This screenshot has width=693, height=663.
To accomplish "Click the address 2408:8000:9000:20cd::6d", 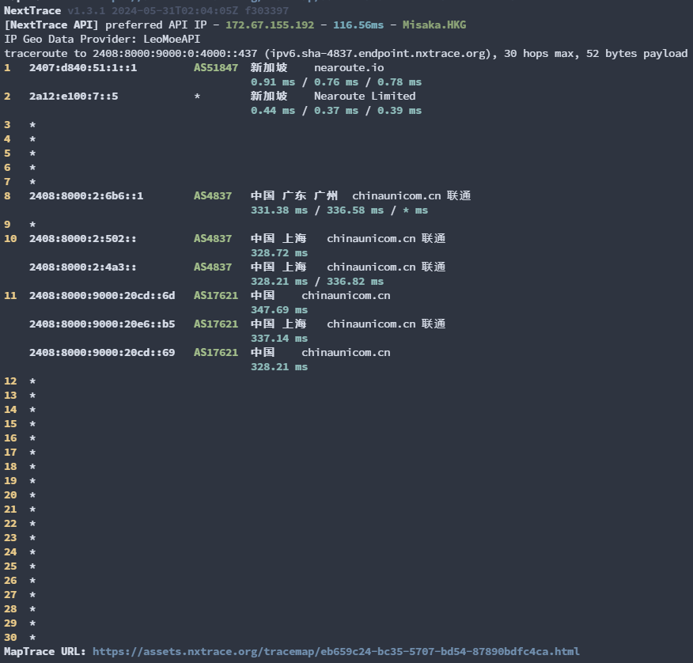I will point(102,295).
